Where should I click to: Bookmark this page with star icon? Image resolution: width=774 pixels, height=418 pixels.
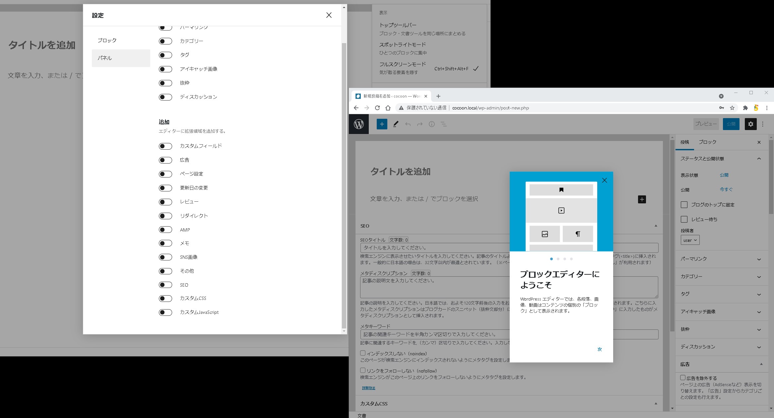(732, 108)
